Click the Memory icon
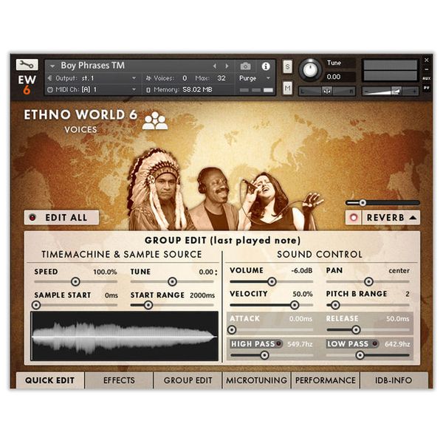This screenshot has width=443, height=443. 148,90
